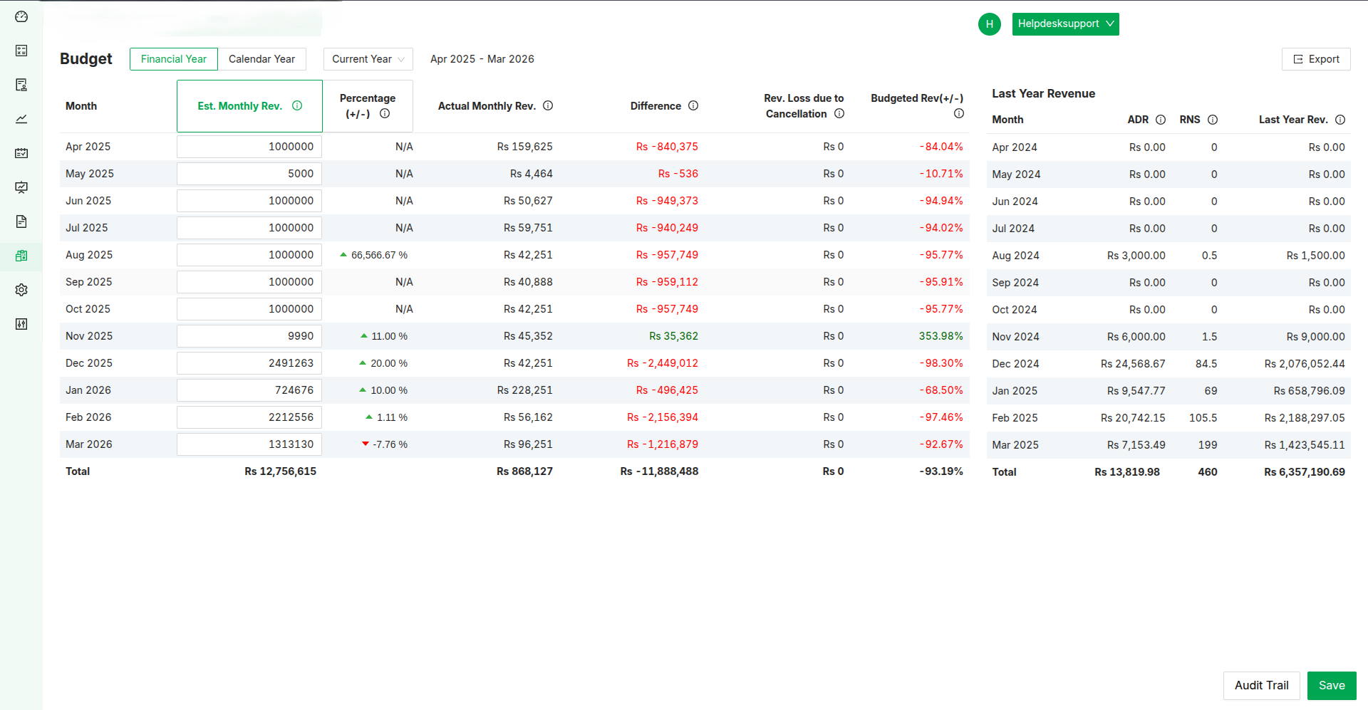Click info icon beside Actual Monthly Rev.
1368x710 pixels.
click(x=548, y=106)
